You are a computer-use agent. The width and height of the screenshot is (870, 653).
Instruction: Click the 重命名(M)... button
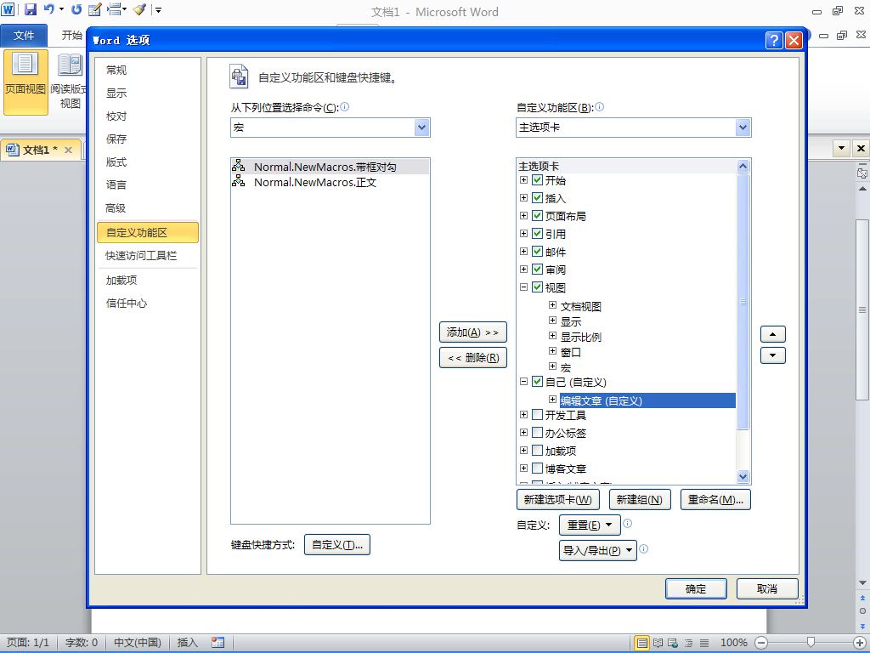tap(715, 499)
